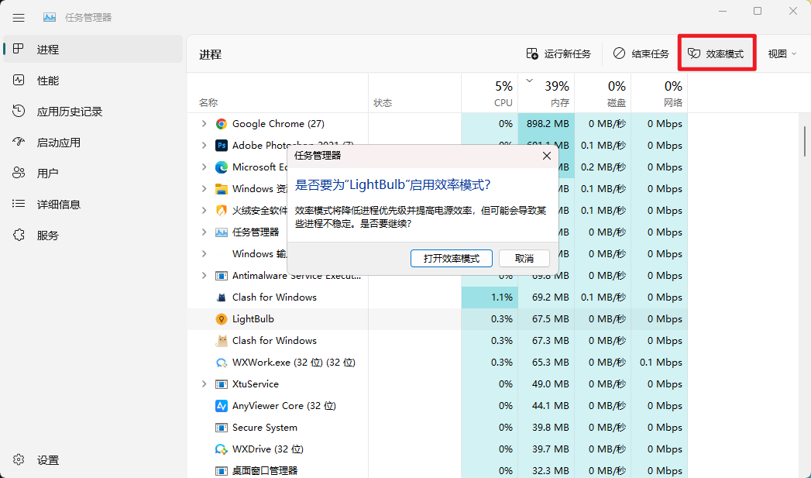811x478 pixels.
Task: Expand the Google Chrome process group
Action: coord(204,123)
